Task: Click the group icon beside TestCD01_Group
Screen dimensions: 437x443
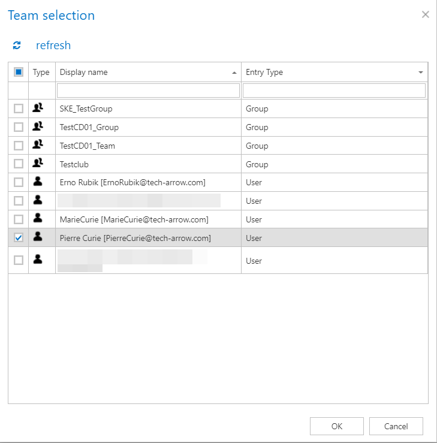Action: coord(38,127)
